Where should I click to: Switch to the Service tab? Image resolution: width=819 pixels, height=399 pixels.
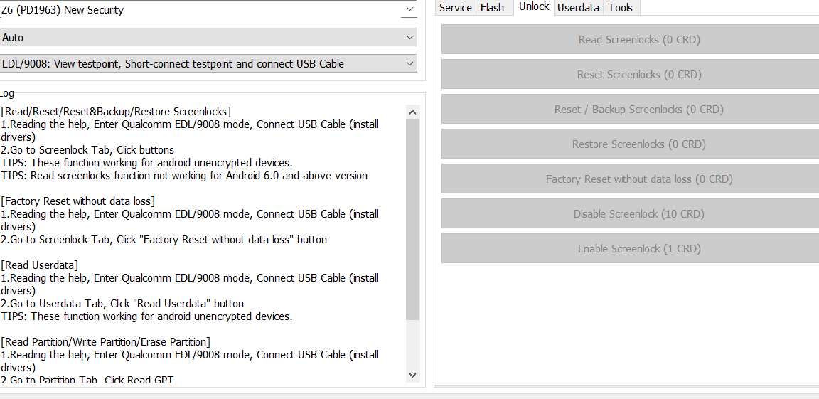[456, 8]
